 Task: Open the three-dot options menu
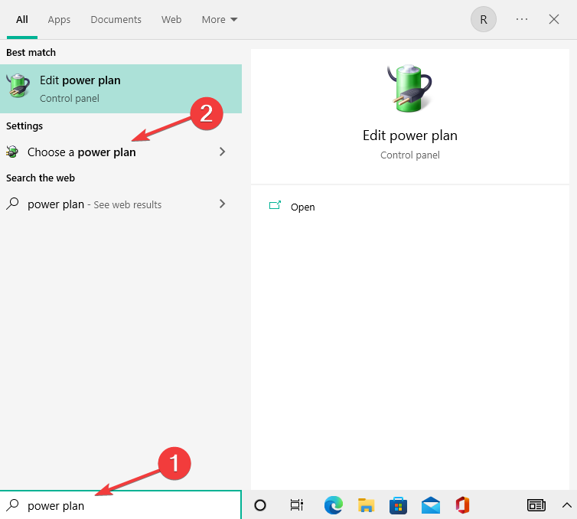click(521, 19)
